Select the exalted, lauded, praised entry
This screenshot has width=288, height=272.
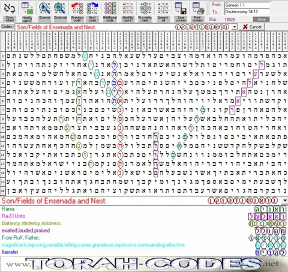click(x=26, y=231)
